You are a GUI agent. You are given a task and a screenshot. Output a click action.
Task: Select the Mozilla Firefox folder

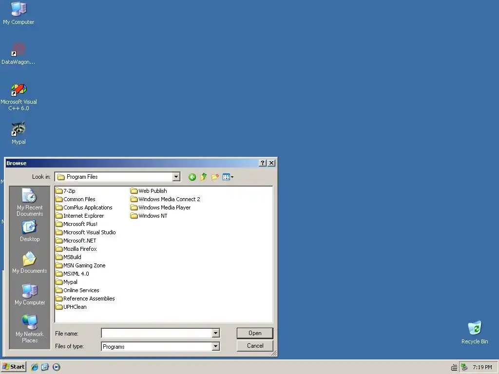click(77, 249)
